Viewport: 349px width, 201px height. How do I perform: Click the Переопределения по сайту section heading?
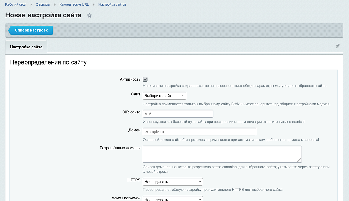click(x=48, y=62)
